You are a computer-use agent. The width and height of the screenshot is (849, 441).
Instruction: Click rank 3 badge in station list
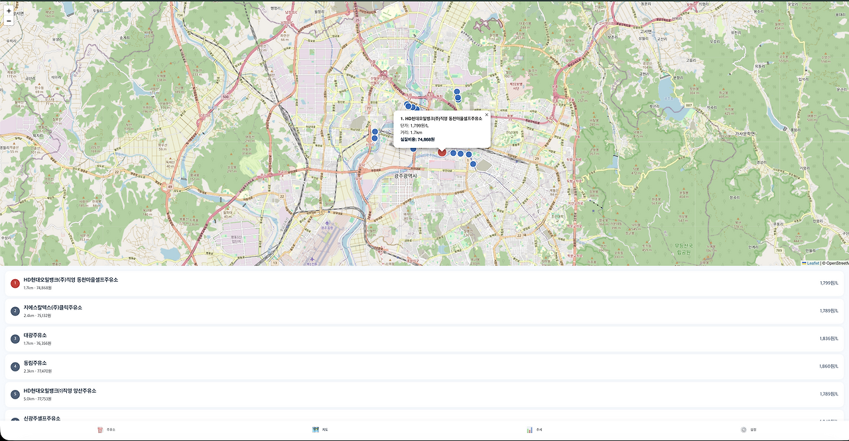(x=15, y=339)
